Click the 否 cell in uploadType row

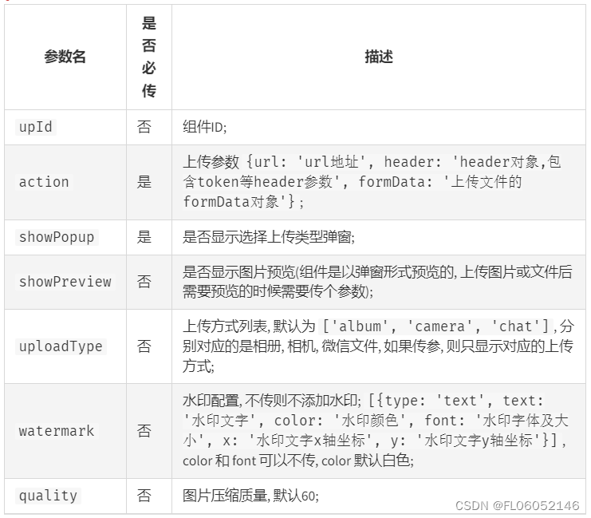point(144,346)
